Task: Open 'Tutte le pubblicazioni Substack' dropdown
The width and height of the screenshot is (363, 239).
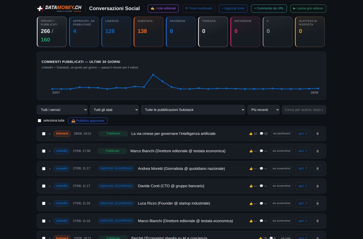Action: 193,110
